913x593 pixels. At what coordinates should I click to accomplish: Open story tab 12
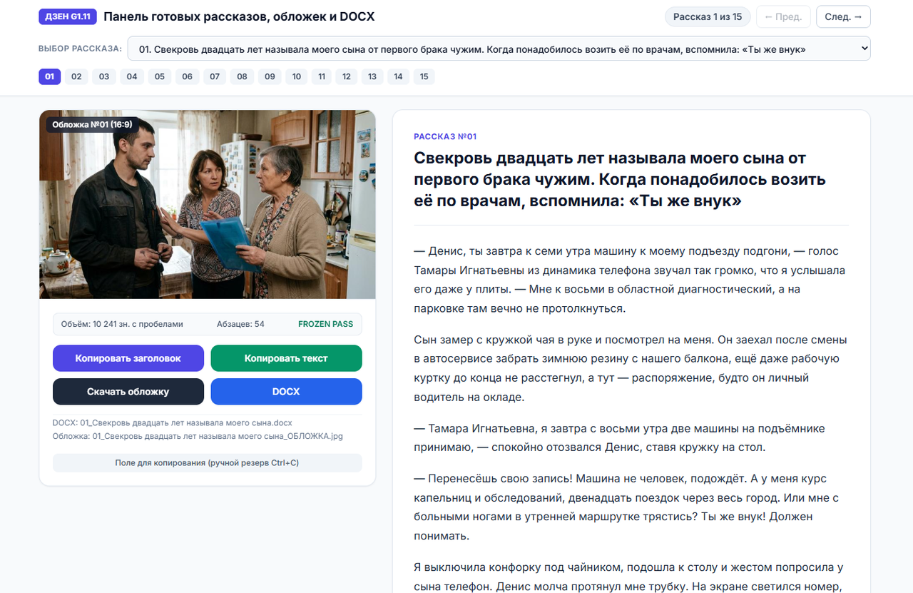[347, 76]
